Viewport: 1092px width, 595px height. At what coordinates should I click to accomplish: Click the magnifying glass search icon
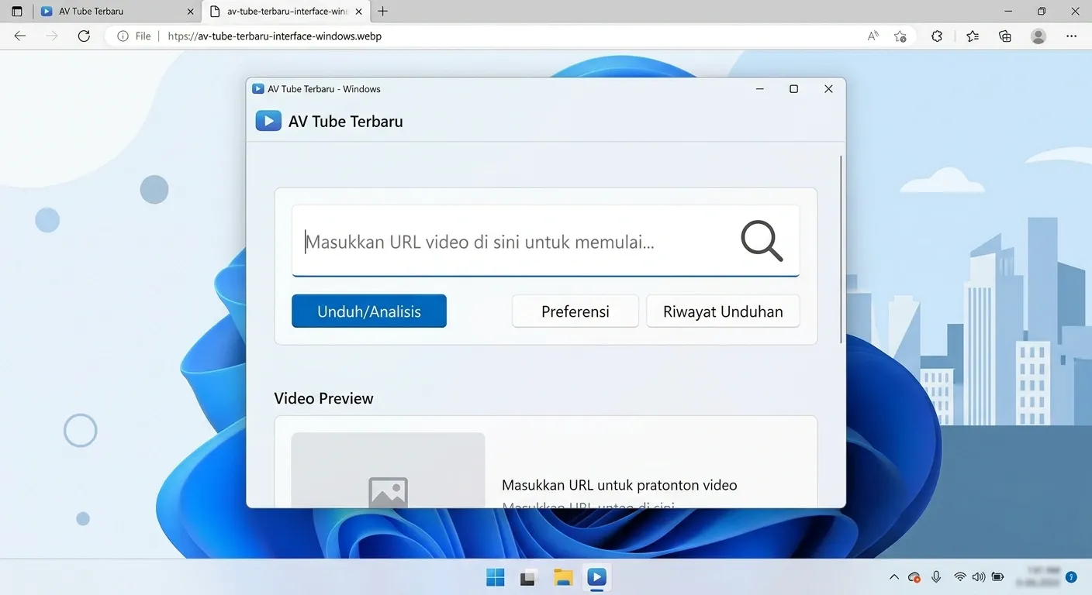coord(762,241)
